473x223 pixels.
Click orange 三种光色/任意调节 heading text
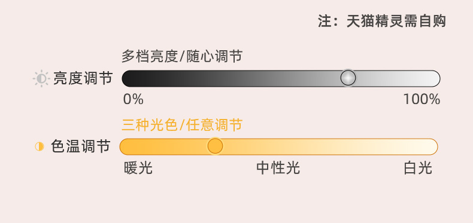click(182, 125)
